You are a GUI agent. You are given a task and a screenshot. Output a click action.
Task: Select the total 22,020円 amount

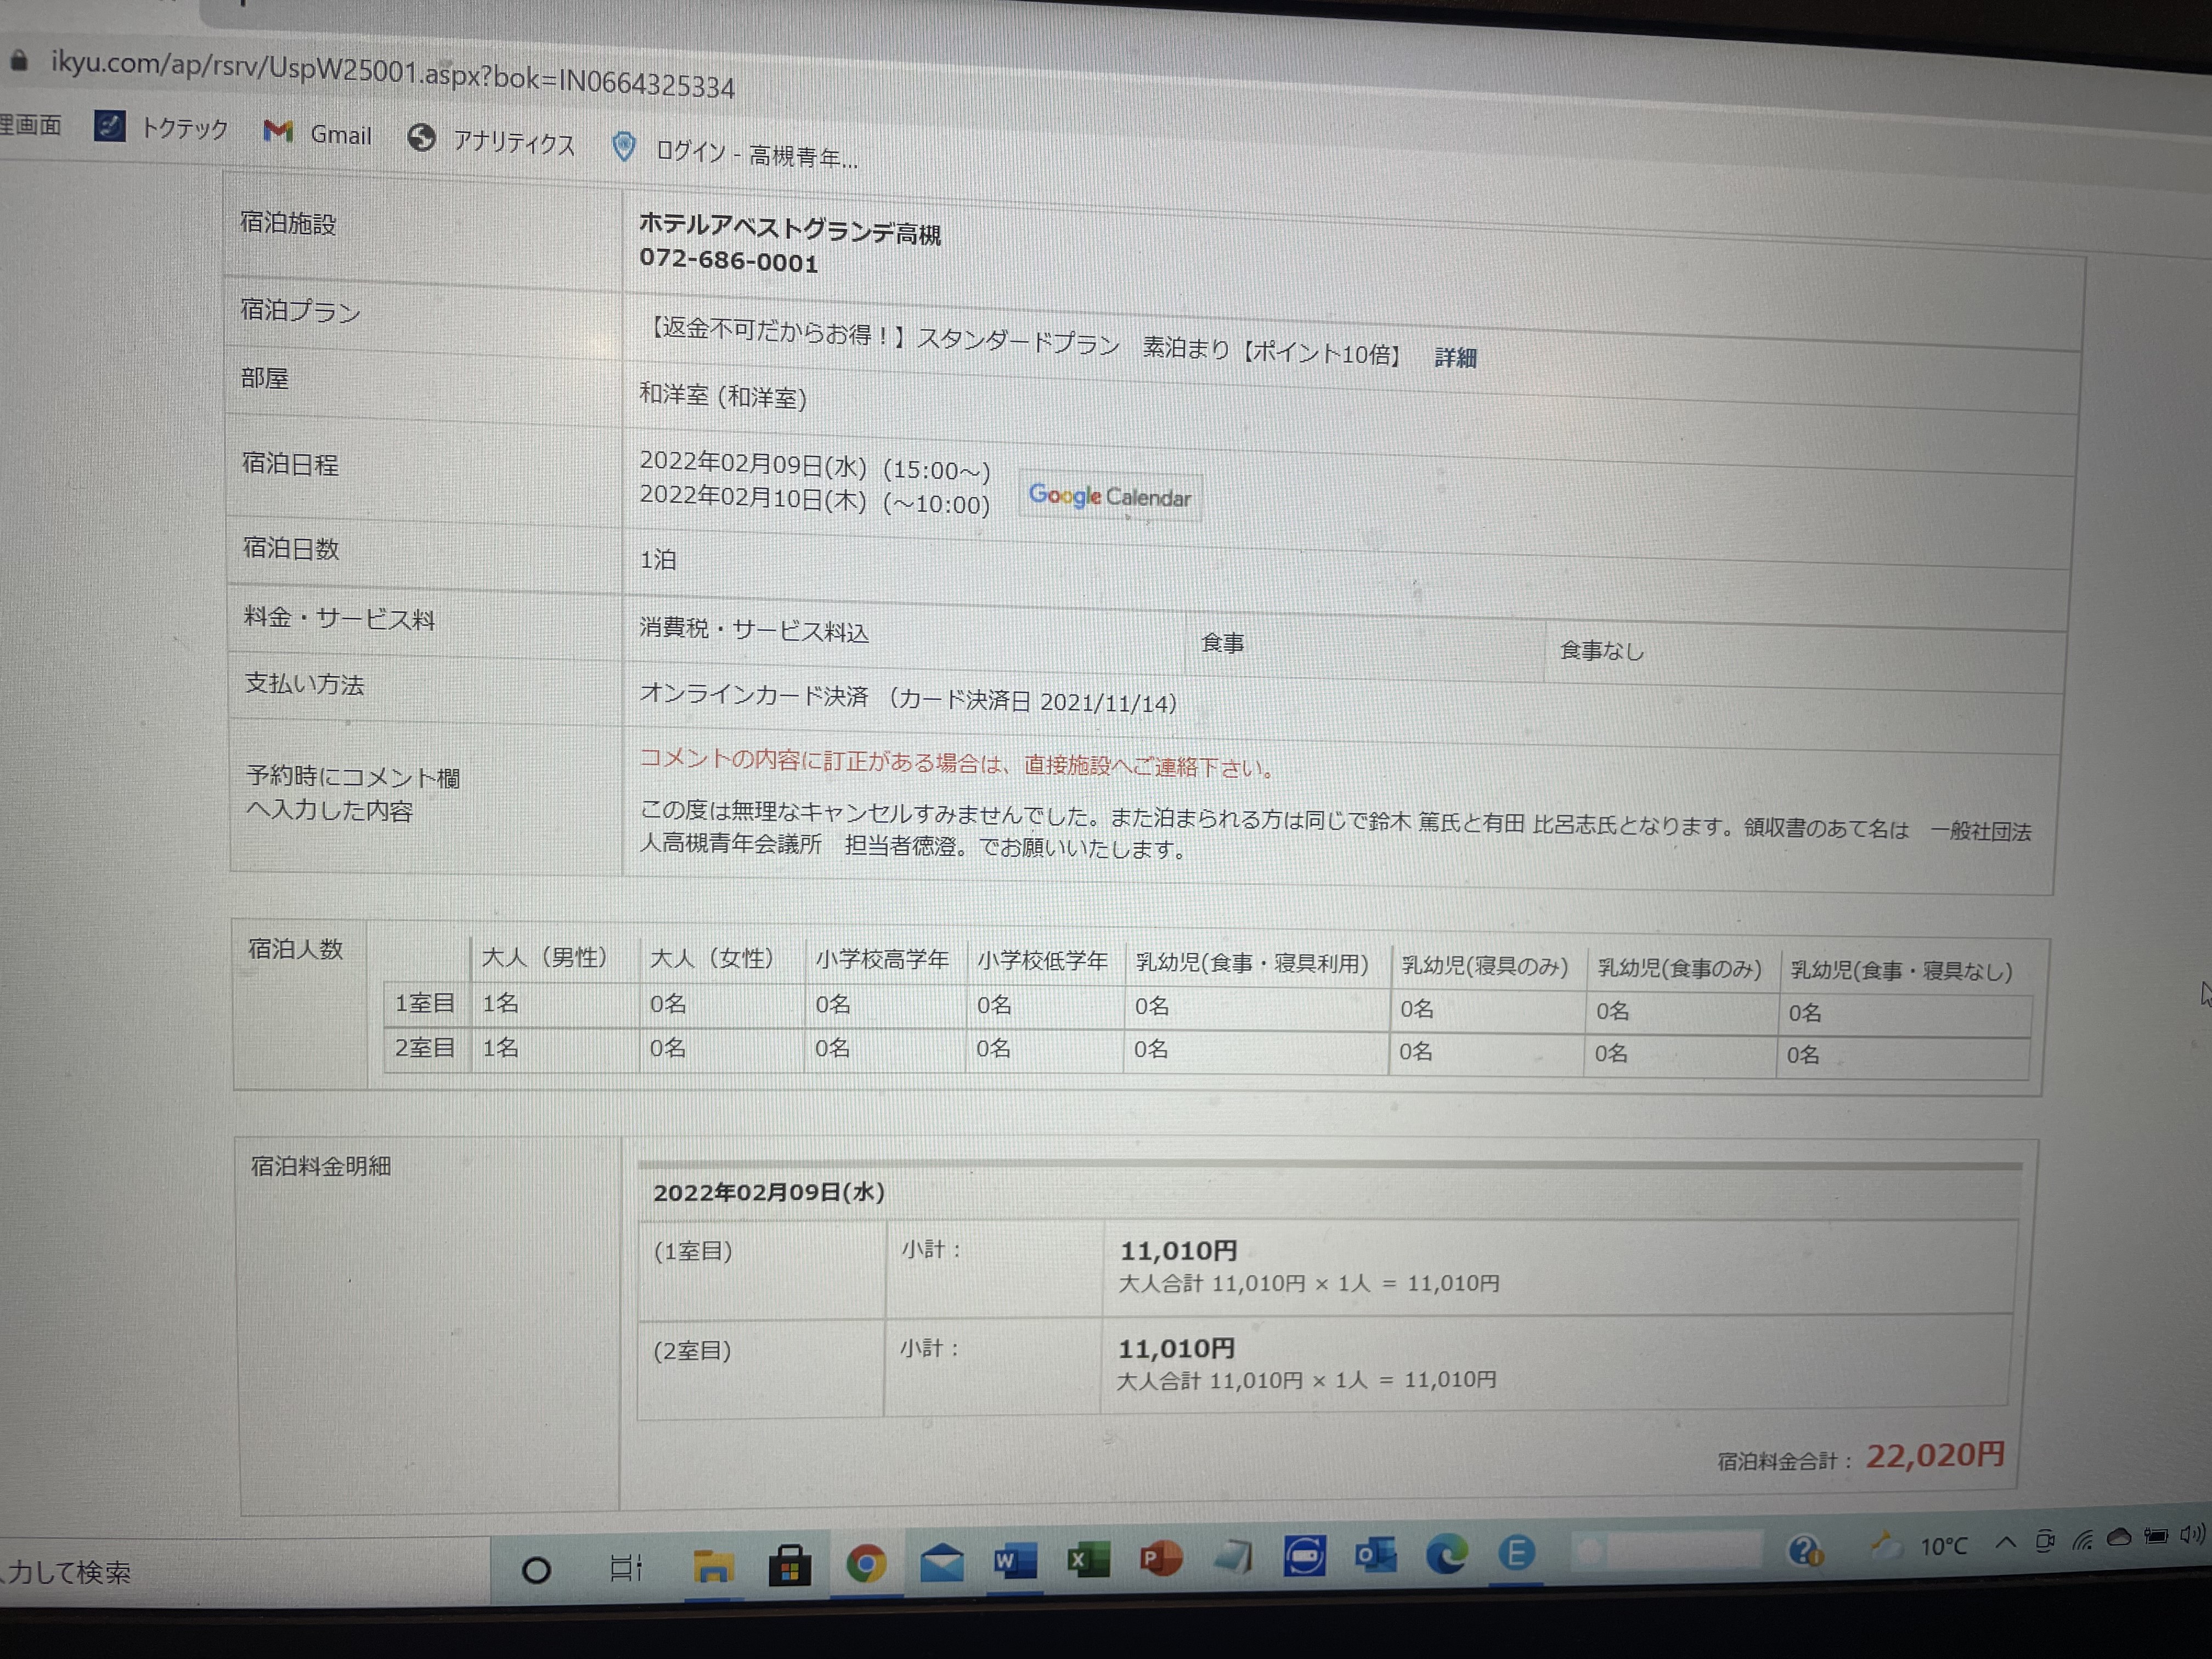(x=1935, y=1455)
